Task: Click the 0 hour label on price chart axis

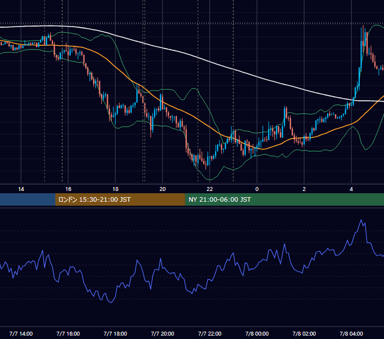Action: pyautogui.click(x=257, y=189)
